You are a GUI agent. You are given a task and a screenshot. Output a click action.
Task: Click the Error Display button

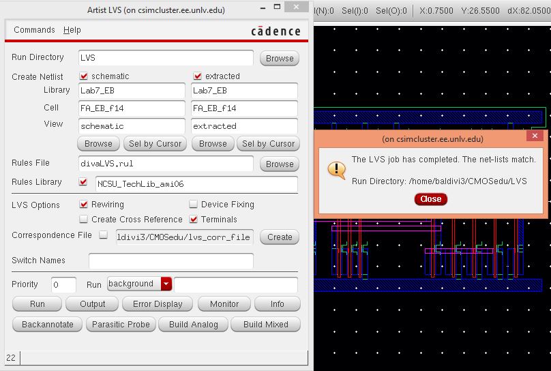coord(158,304)
